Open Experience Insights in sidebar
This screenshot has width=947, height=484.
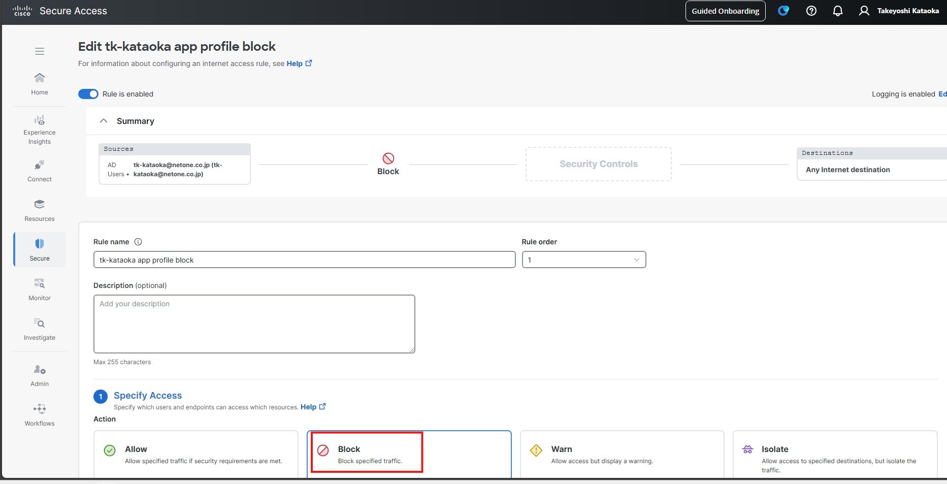coord(40,130)
